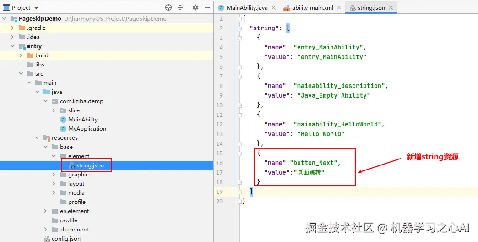Select the main folder label
Viewport: 478px width, 242px height.
[50, 82]
